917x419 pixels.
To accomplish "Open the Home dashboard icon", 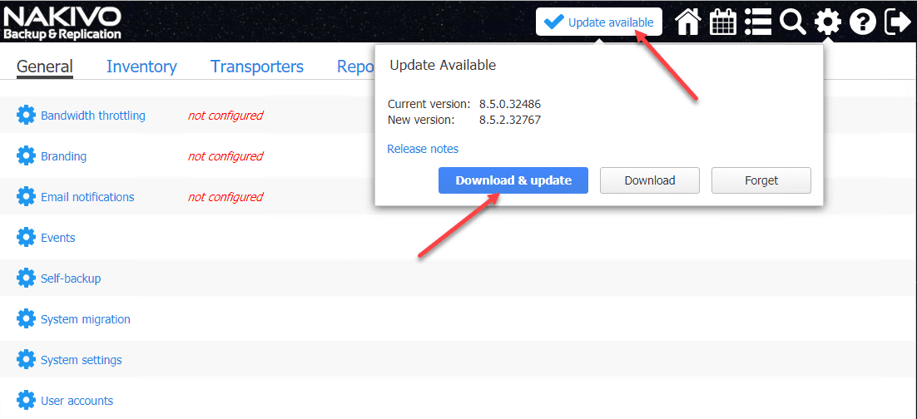I will point(688,22).
